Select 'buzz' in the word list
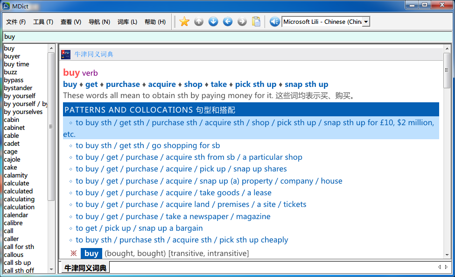This screenshot has height=277, width=455. click(10, 72)
